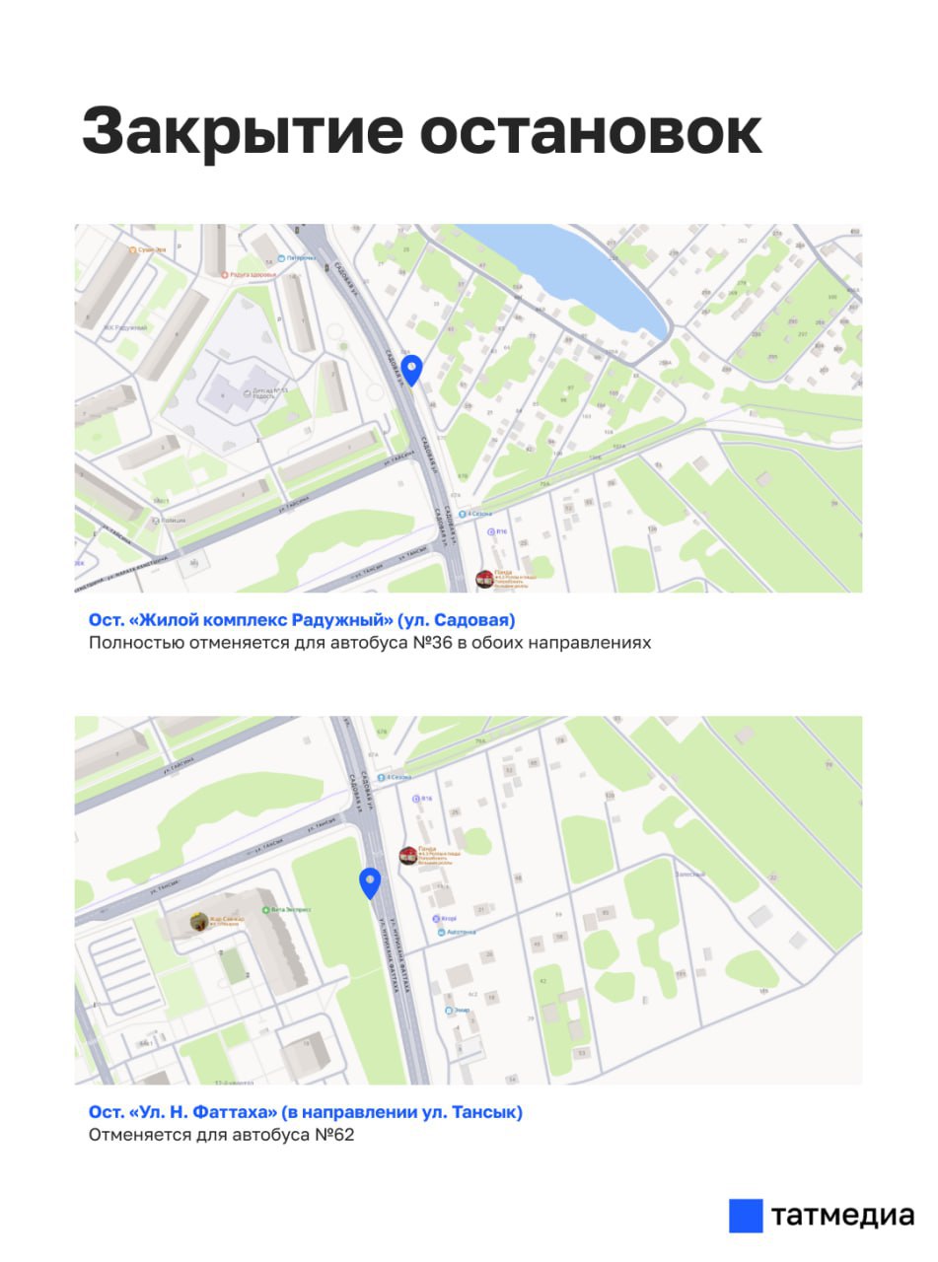Open the Жар-Свежар restaurant marker
Screen dimensions: 938x1262
click(x=199, y=921)
